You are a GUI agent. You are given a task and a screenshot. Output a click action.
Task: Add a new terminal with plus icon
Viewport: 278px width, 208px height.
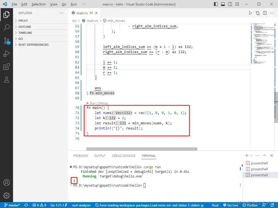(x=247, y=155)
